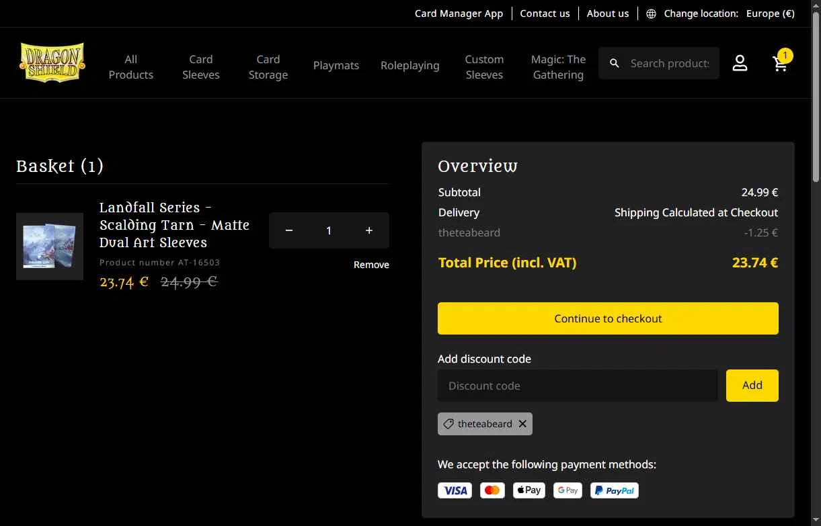The height and width of the screenshot is (526, 821).
Task: Click the quantity value 1 field
Action: coord(329,230)
